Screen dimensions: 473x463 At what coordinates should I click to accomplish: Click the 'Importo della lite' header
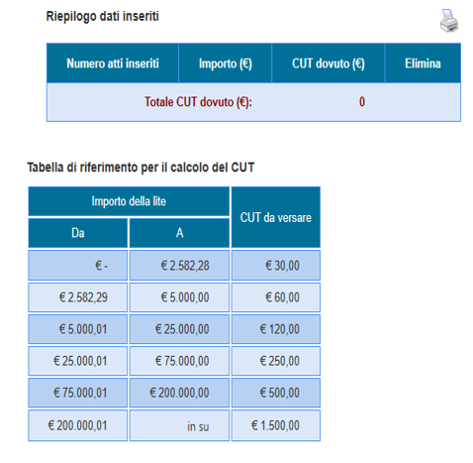[129, 201]
